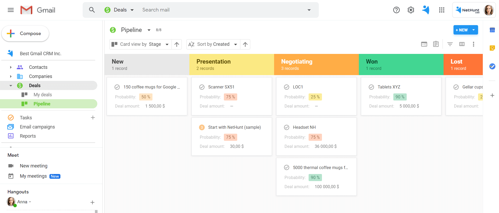Toggle stage grouping order arrow
The height and width of the screenshot is (213, 499).
coord(177,44)
